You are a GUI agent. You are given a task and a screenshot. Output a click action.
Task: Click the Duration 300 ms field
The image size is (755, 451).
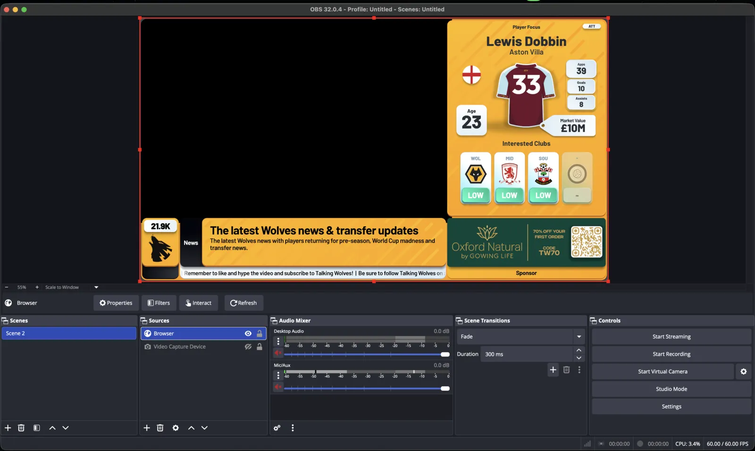tap(527, 354)
